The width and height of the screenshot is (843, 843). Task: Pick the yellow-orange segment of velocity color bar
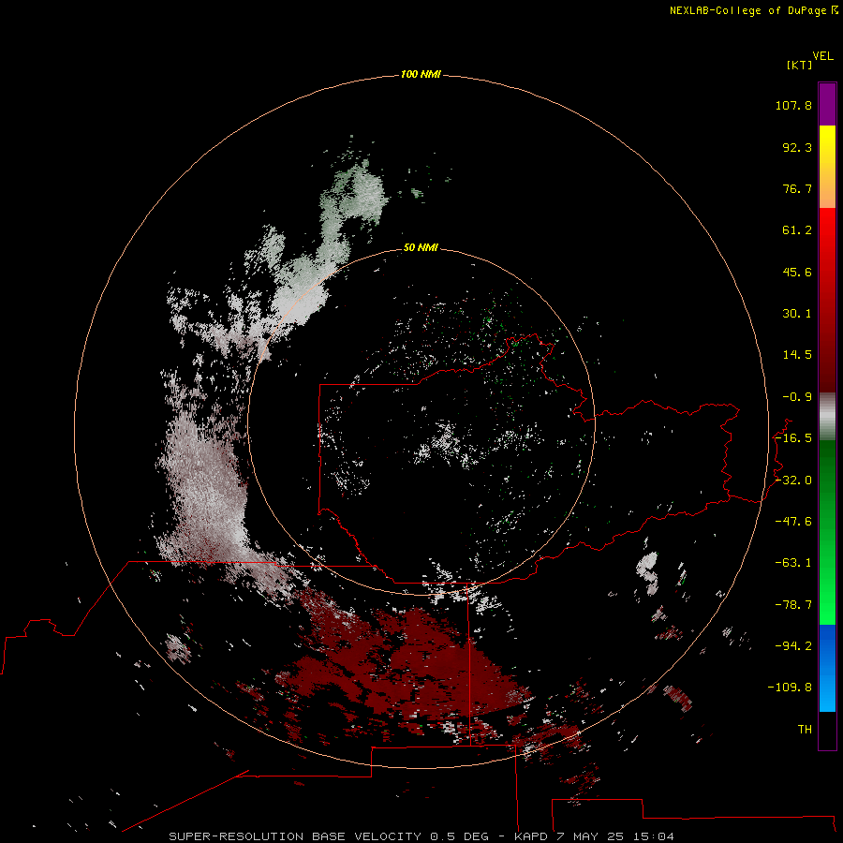click(x=827, y=167)
